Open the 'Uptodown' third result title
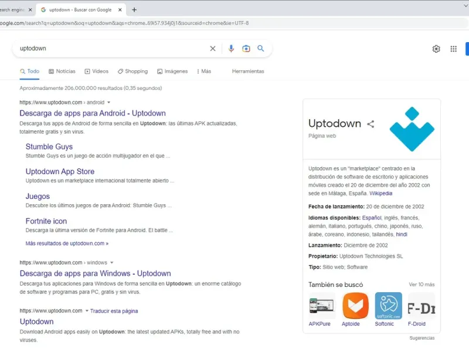 coord(36,321)
